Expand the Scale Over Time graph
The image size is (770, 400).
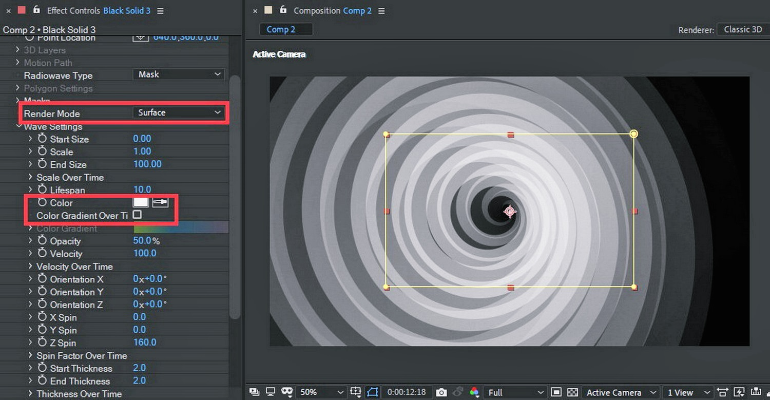31,177
